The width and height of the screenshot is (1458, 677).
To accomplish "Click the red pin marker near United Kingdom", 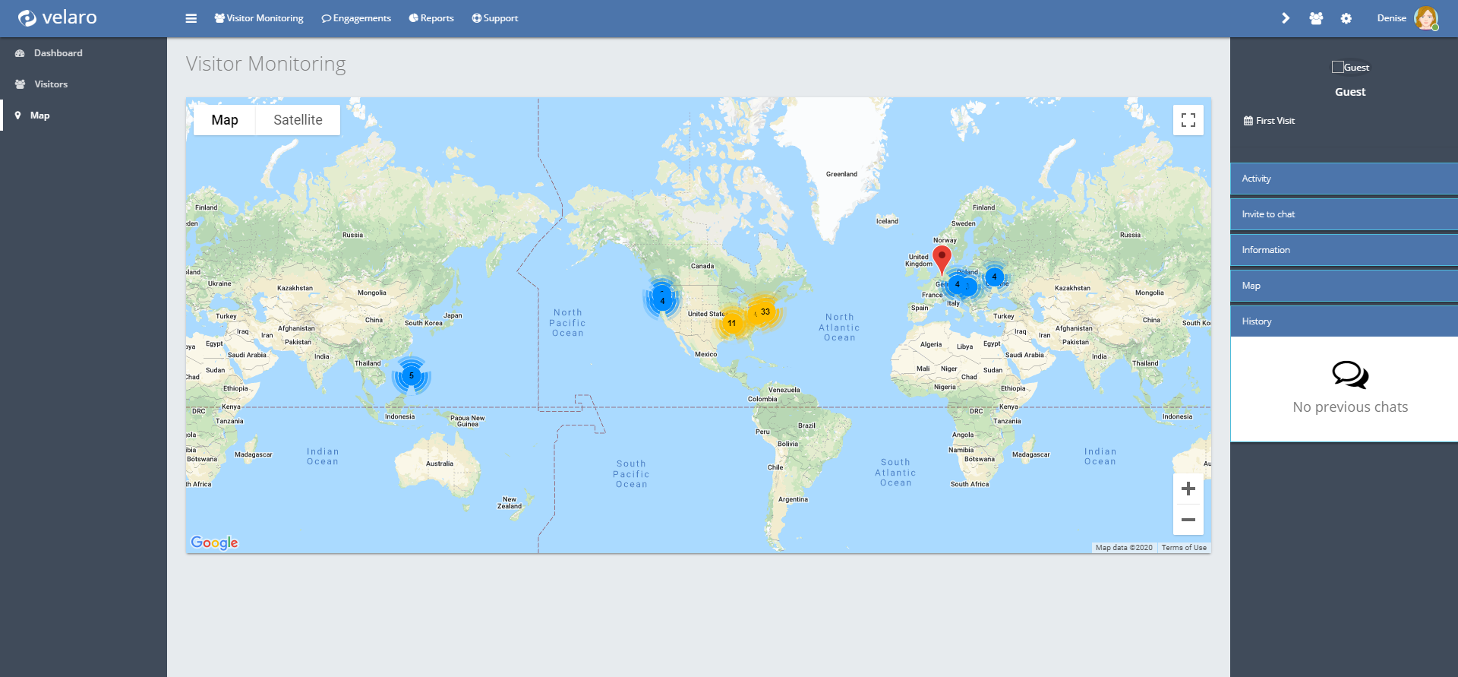I will pyautogui.click(x=942, y=260).
